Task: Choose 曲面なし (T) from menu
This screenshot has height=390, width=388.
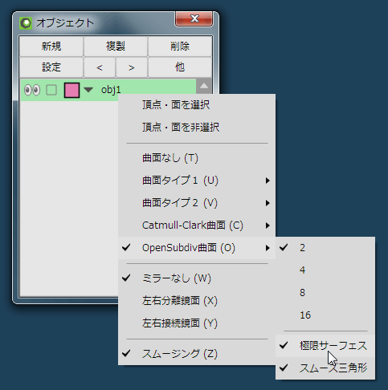Action: pyautogui.click(x=197, y=158)
